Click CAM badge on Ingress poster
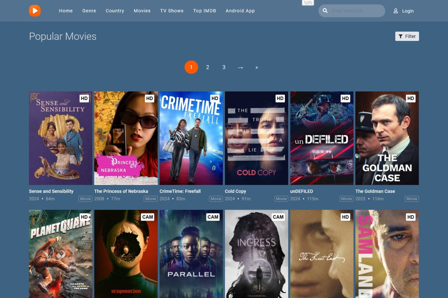The height and width of the screenshot is (298, 448). click(278, 217)
